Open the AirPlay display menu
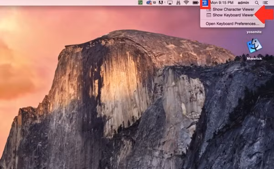This screenshot has width=274, height=169. pyautogui.click(x=170, y=3)
